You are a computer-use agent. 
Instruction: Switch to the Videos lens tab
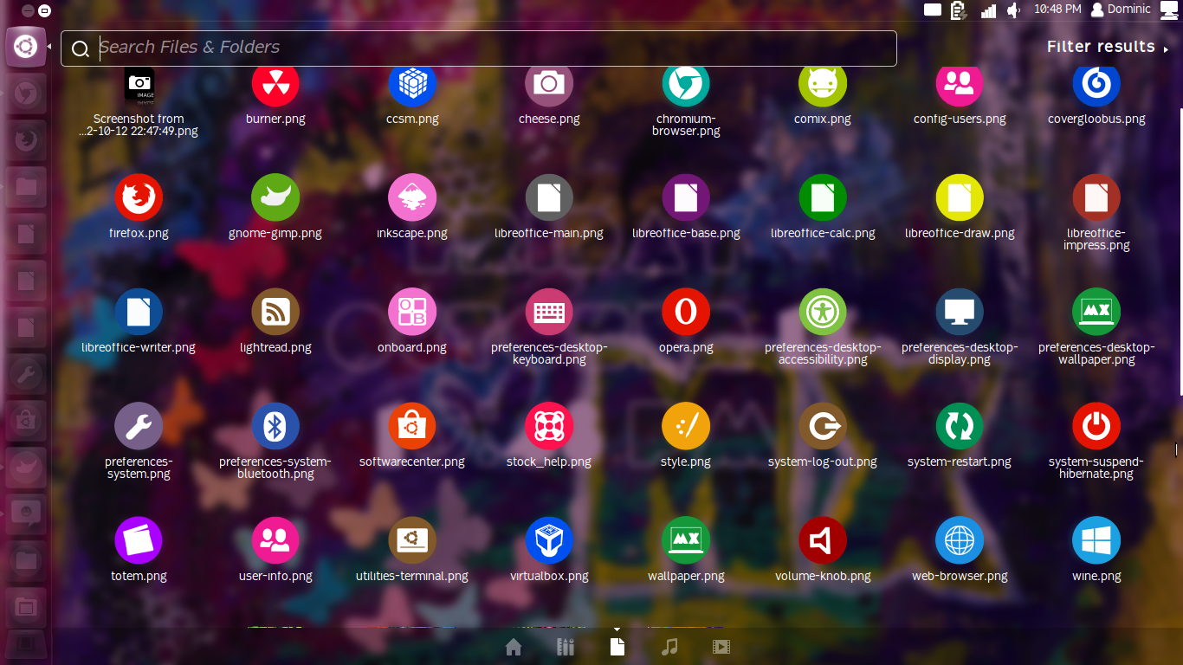(x=721, y=647)
